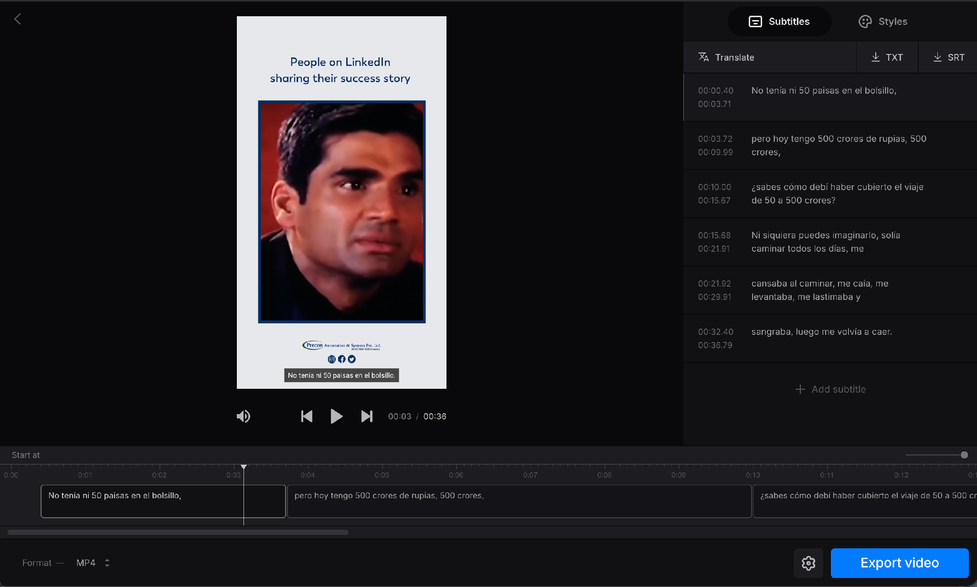Click the 0:10 mark on timeline ruler
Image resolution: width=977 pixels, height=587 pixels.
[753, 475]
